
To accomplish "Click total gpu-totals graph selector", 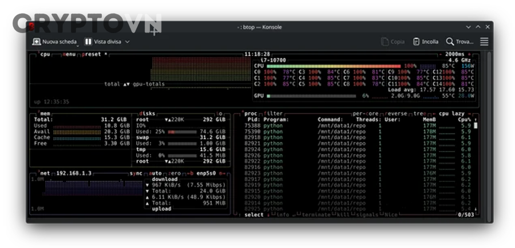I will pyautogui.click(x=134, y=84).
